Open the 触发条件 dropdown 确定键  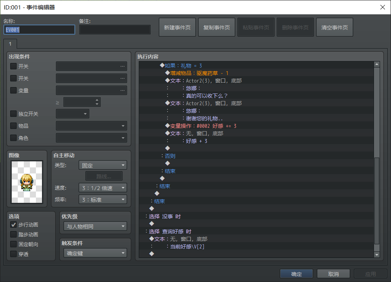pyautogui.click(x=95, y=253)
